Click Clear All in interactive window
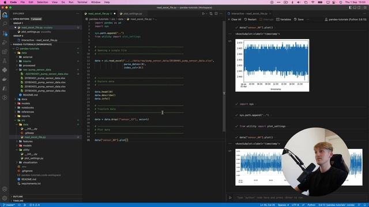Image resolution: width=369 pixels, height=207 pixels. pos(235,20)
